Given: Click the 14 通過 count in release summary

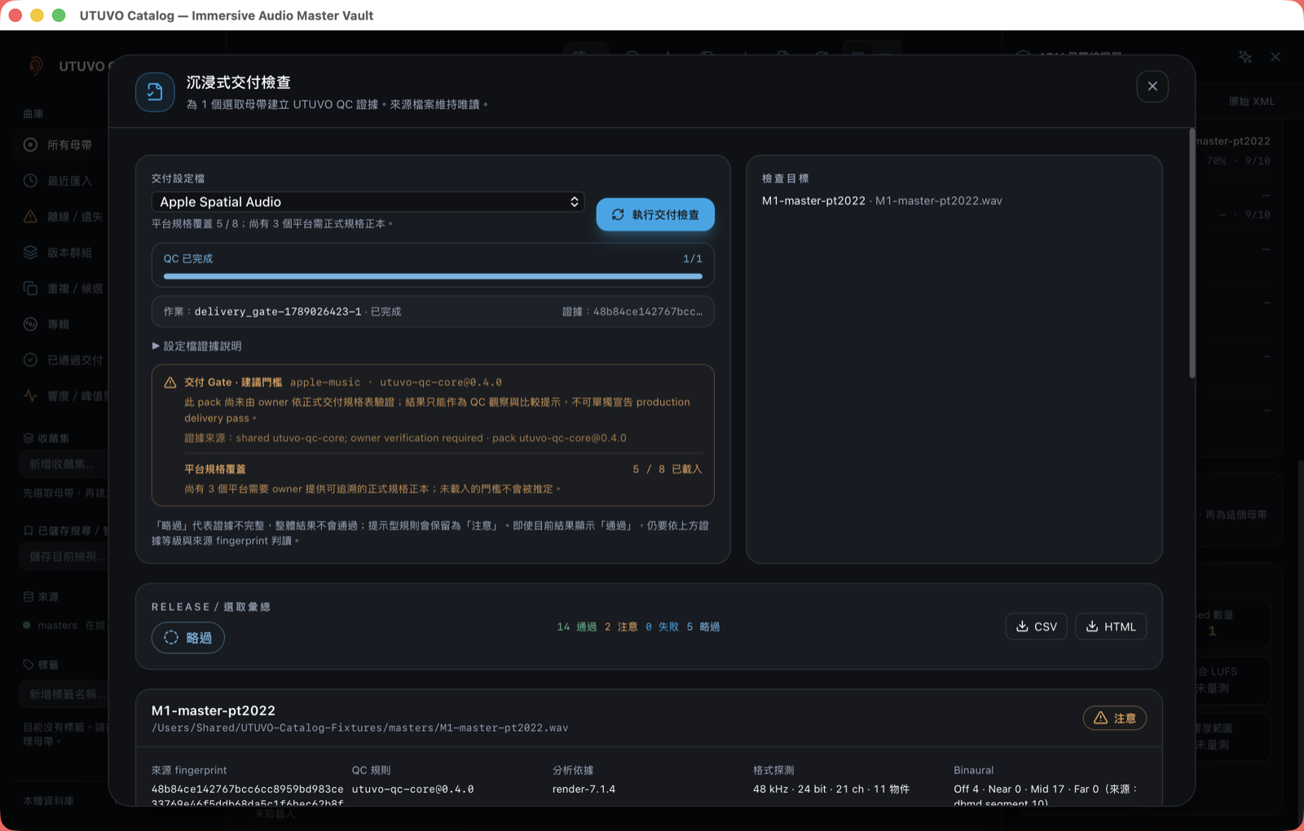Looking at the screenshot, I should pyautogui.click(x=577, y=627).
